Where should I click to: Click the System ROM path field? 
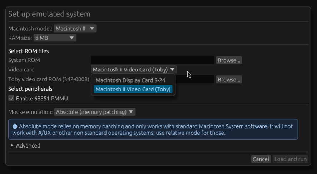[x=153, y=60]
